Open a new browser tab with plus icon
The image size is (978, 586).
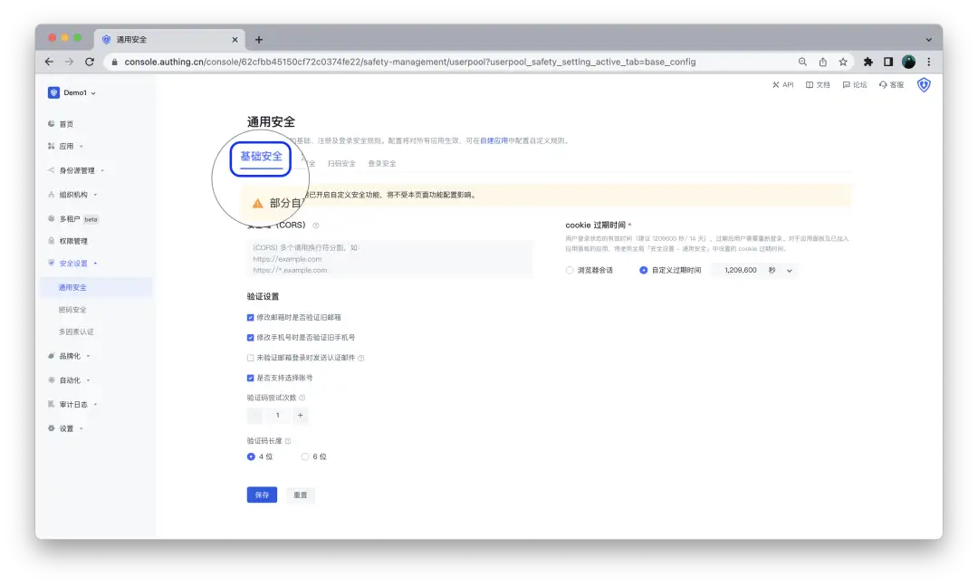pyautogui.click(x=259, y=39)
